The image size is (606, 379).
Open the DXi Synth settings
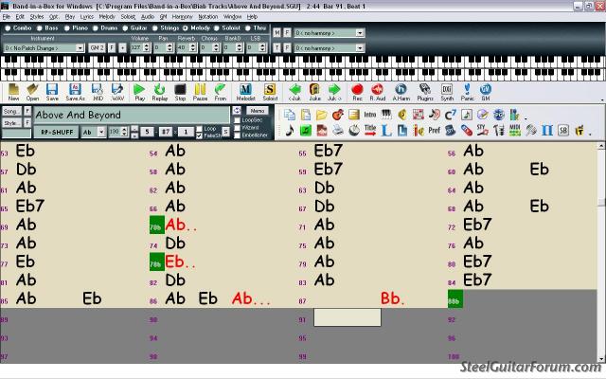(447, 92)
